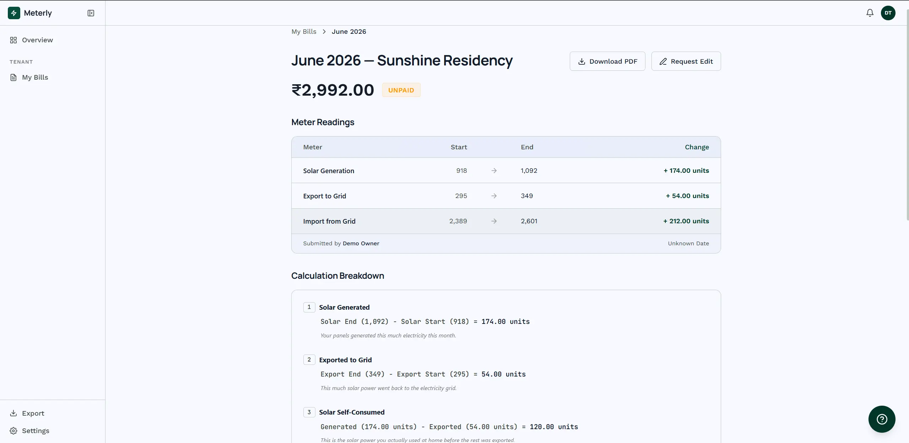Screen dimensions: 909x443
Task: Click the pencil icon in Request Edit
Action: tap(663, 62)
